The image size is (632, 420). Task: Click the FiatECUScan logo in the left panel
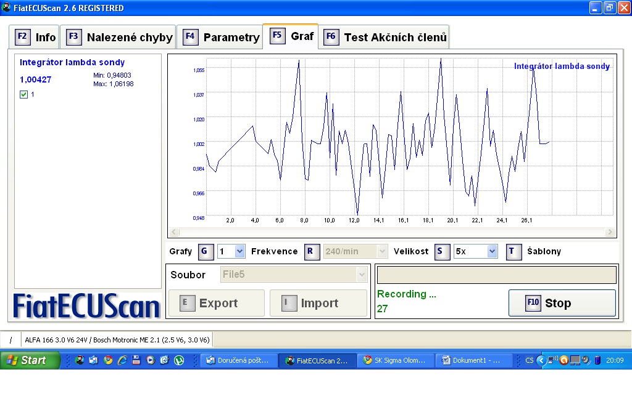[x=87, y=305]
